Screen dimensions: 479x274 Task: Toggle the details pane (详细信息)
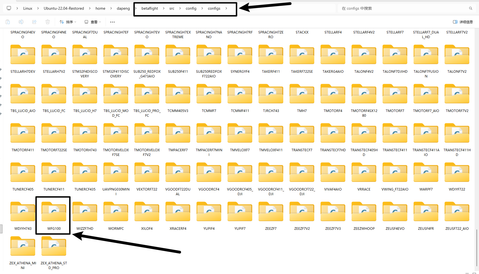(x=463, y=22)
